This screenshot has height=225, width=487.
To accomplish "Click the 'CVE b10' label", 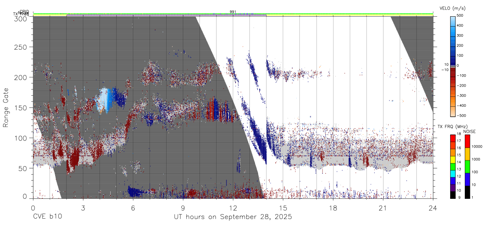I will (47, 217).
